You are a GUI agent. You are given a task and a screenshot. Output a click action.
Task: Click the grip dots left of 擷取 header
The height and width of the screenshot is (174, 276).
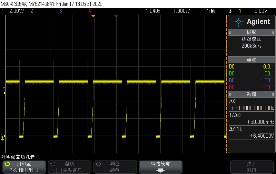click(x=230, y=32)
